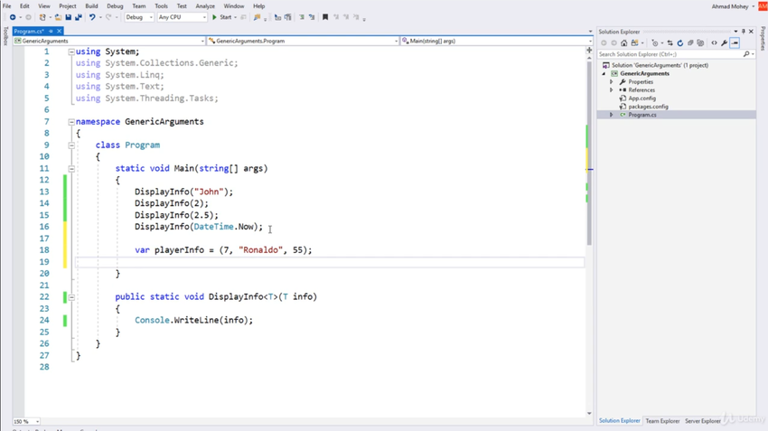Image resolution: width=768 pixels, height=431 pixels.
Task: Collapse the GenericArguments project node
Action: tap(604, 73)
